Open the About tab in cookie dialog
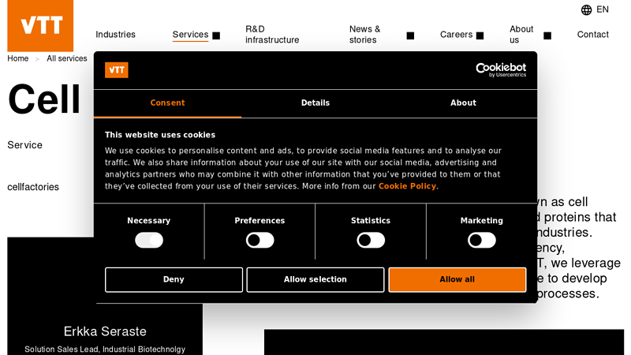The image size is (631, 355). (x=463, y=103)
